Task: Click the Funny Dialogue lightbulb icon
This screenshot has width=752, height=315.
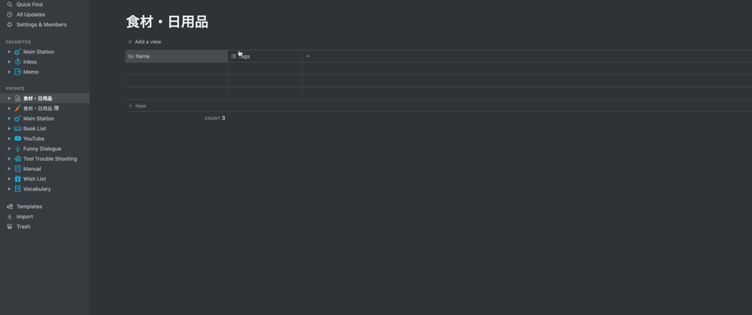Action: coord(18,149)
